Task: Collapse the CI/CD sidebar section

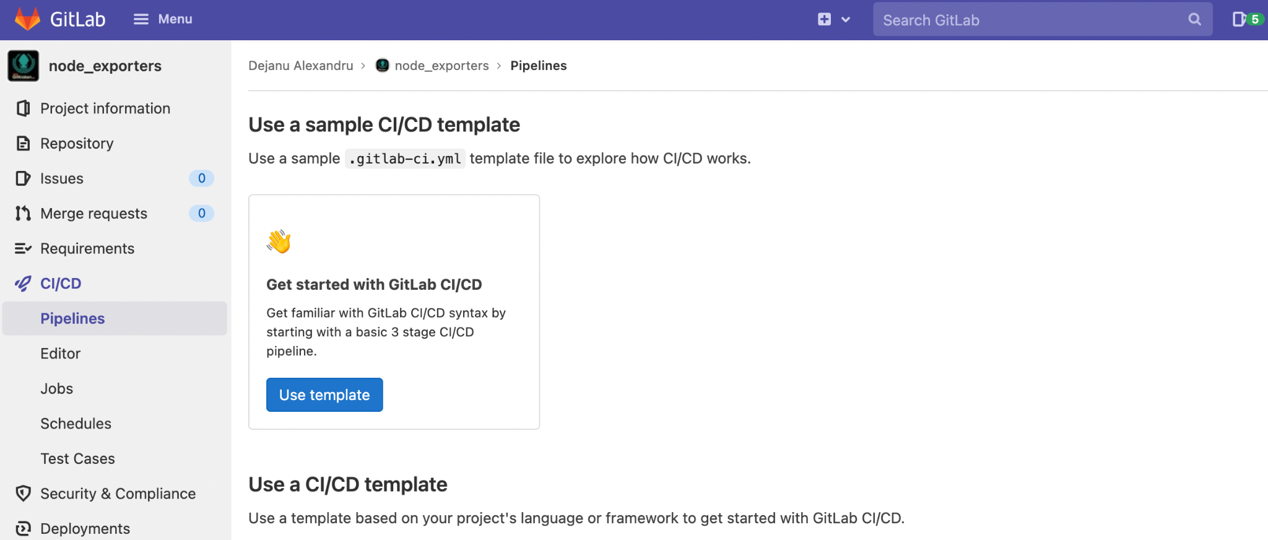Action: pos(61,284)
